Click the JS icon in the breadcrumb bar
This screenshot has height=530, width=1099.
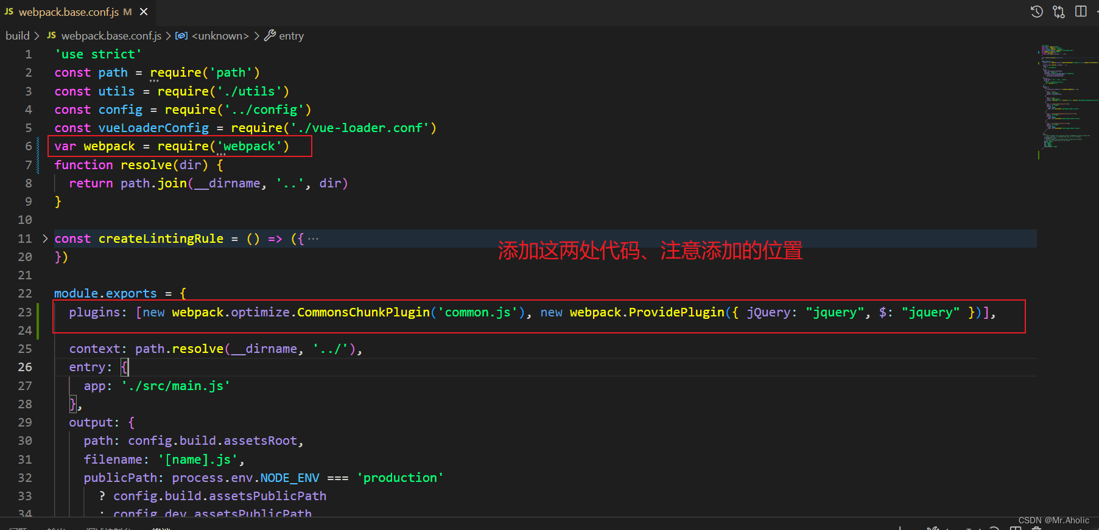tap(52, 35)
